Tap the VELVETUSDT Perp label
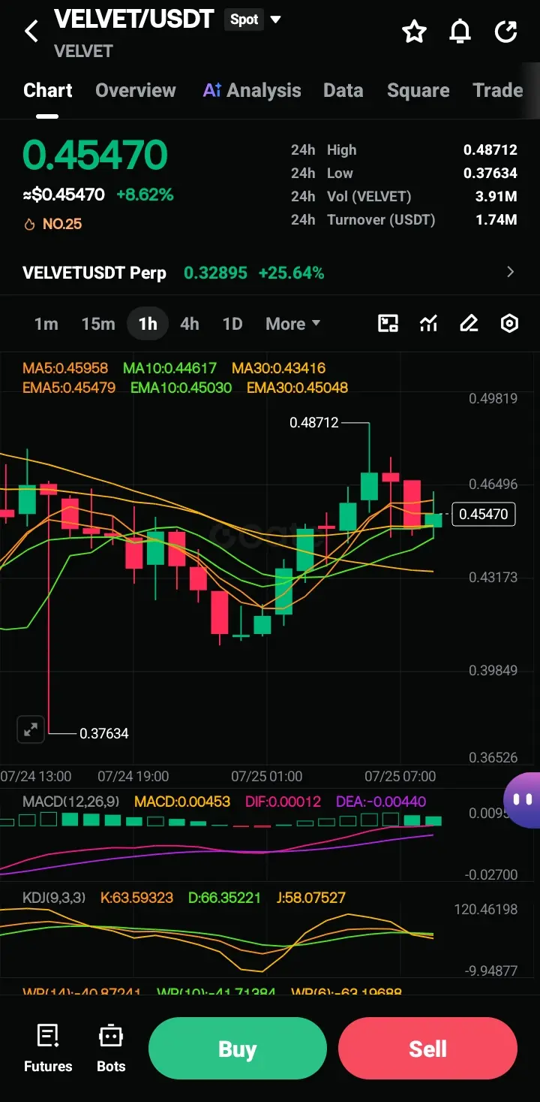The height and width of the screenshot is (1102, 540). pos(94,273)
